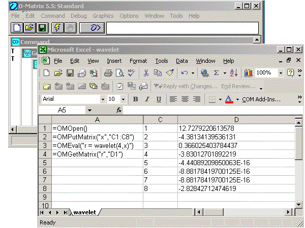Click Undo arrow icon in Excel

pyautogui.click(x=185, y=73)
